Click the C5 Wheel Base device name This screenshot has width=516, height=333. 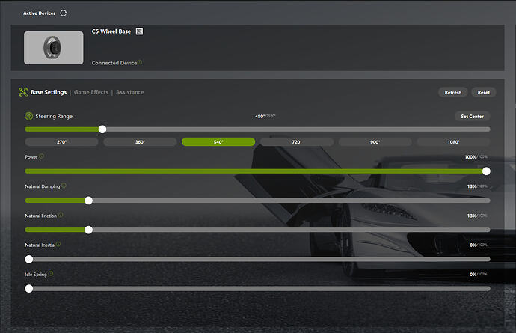click(111, 31)
